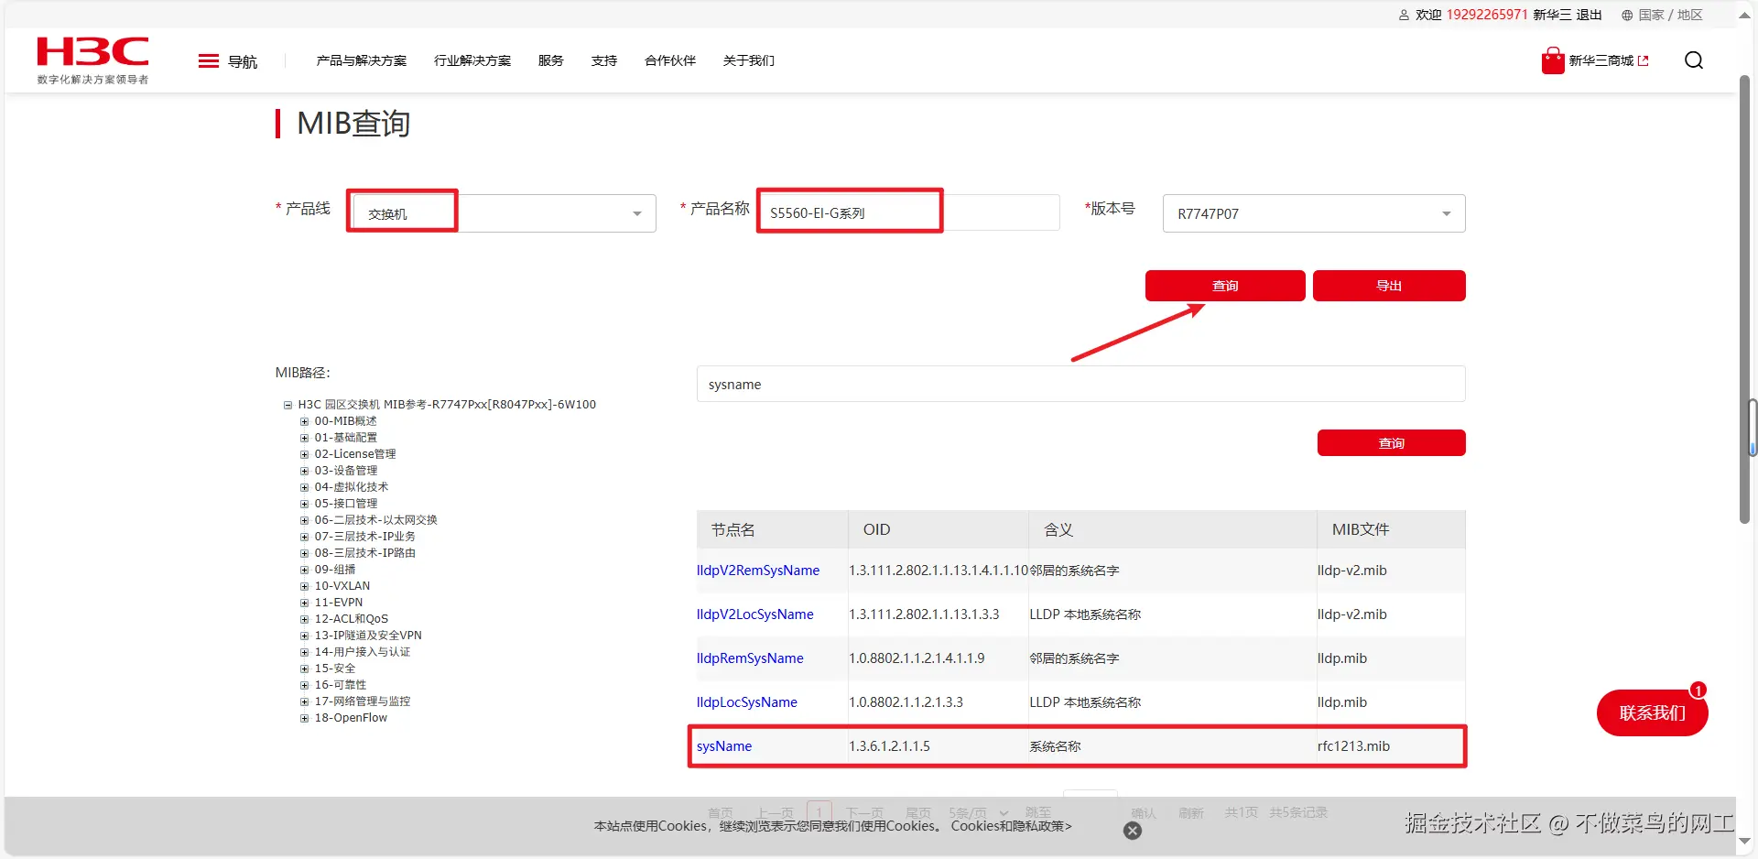Open the 合作伙伴 menu
Viewport: 1758px width, 859px height.
tap(670, 60)
